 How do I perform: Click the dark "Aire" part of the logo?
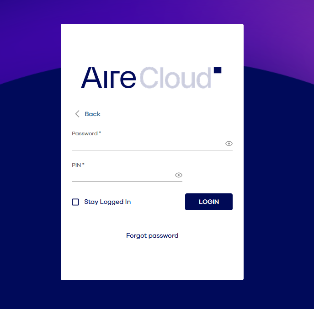pos(108,78)
